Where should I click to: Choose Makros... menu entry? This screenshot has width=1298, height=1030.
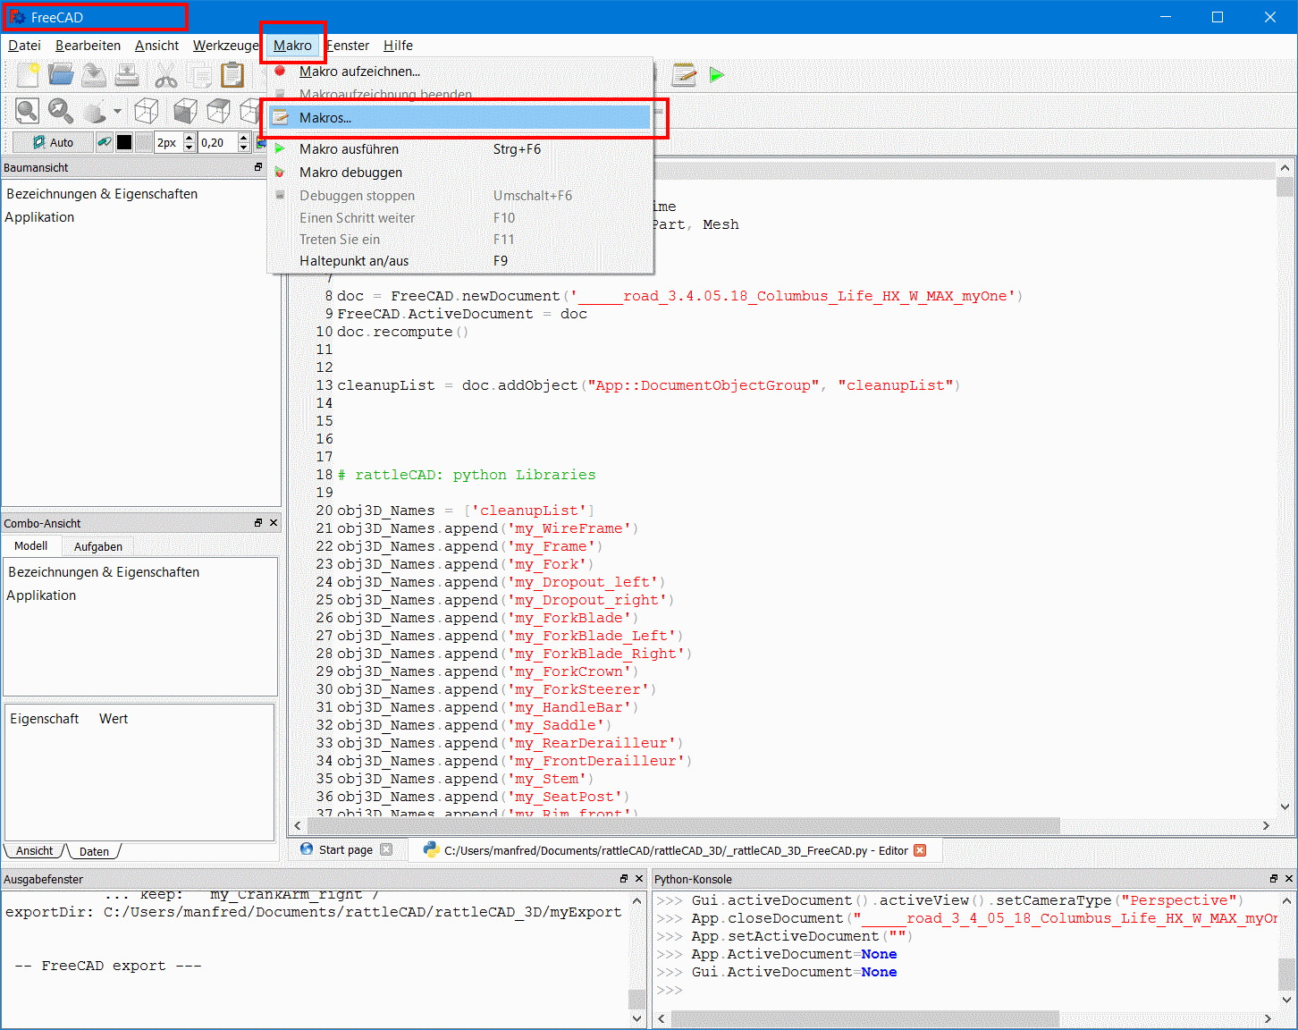pyautogui.click(x=460, y=118)
